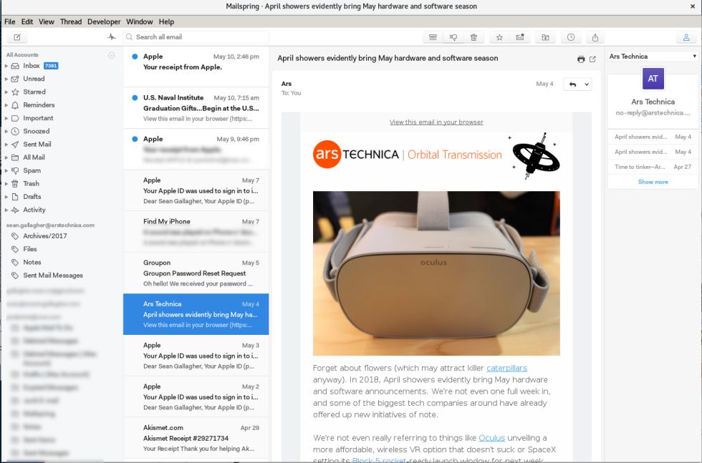Open the Activity view
The width and height of the screenshot is (702, 463).
tap(34, 210)
